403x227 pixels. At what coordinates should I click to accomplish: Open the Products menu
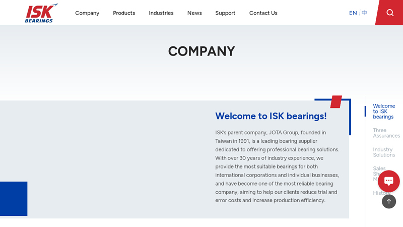124,13
